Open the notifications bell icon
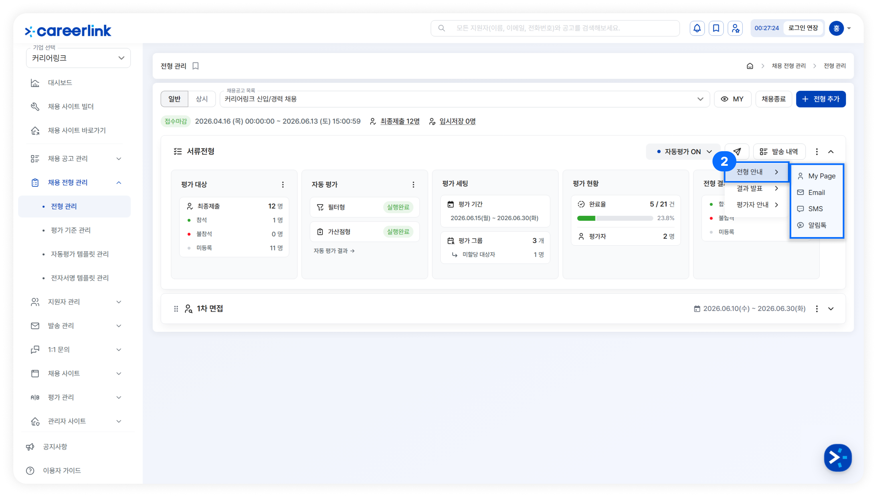The height and width of the screenshot is (497, 877). pos(697,28)
